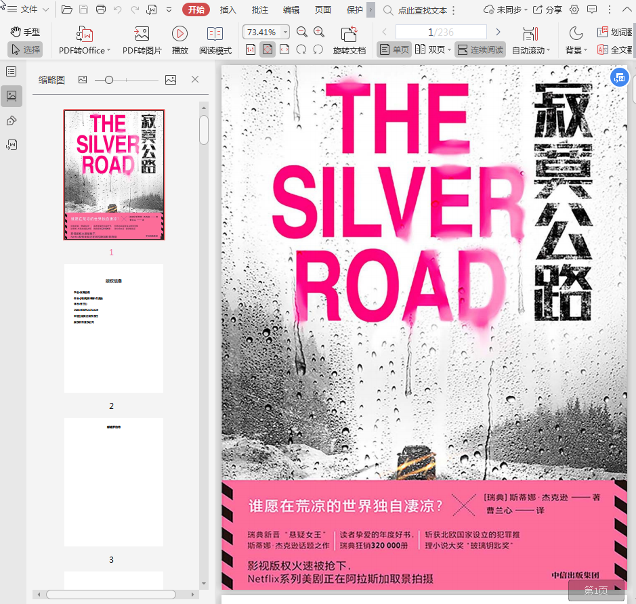Go to the next page arrow
Screen dimensions: 636x604
click(498, 32)
